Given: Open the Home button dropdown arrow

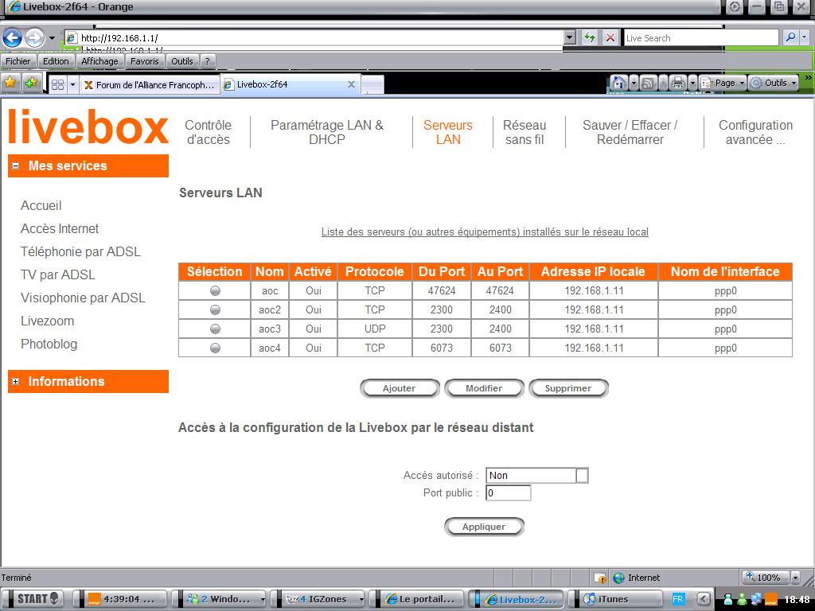Looking at the screenshot, I should click(633, 83).
